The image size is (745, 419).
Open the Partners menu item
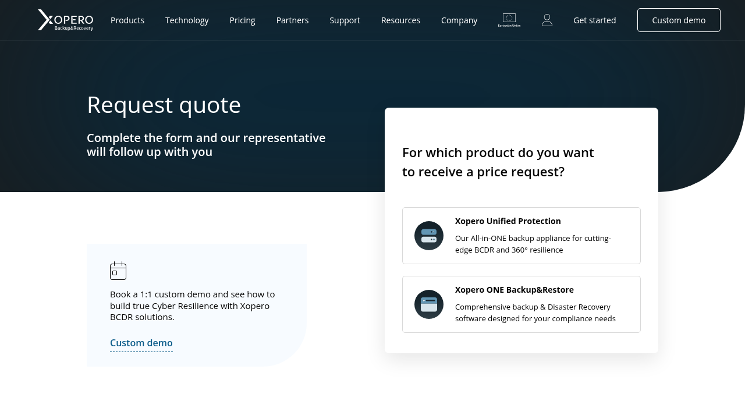(x=292, y=20)
